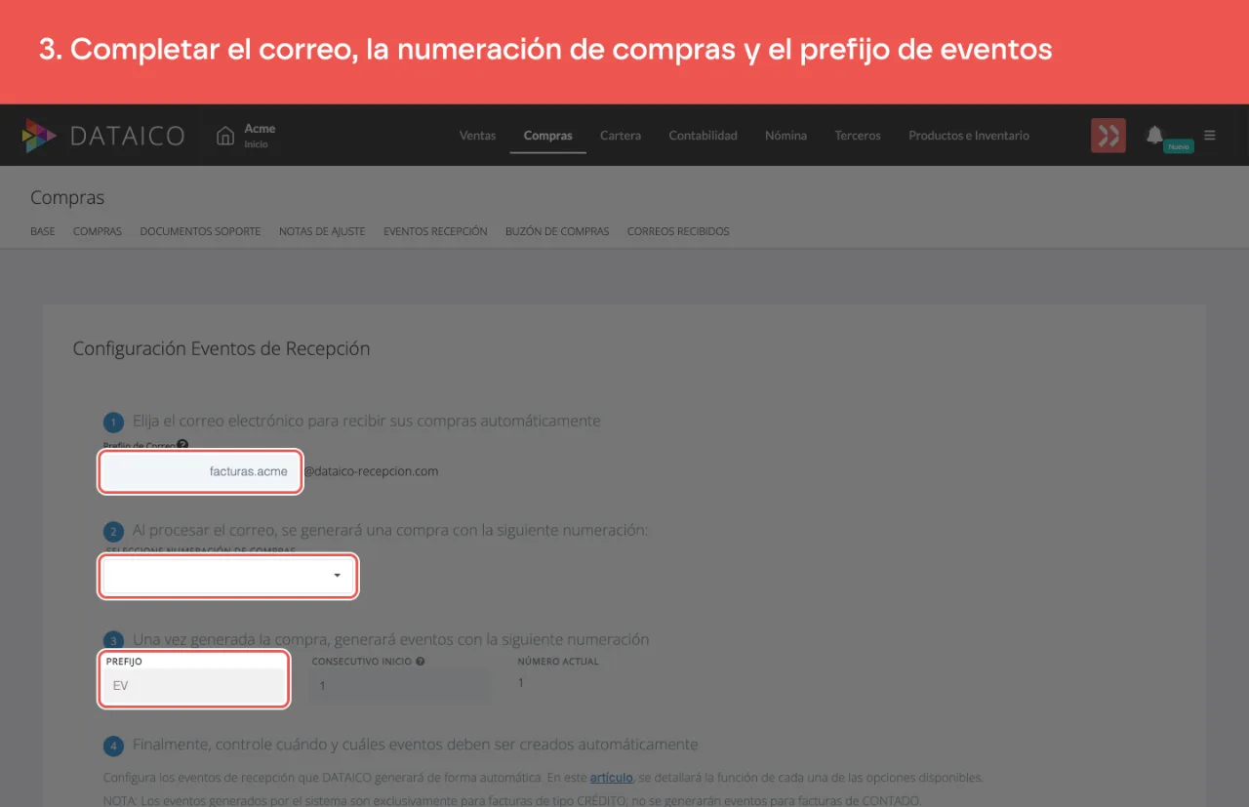Open CORREOS RECIBIDOS tab
Image resolution: width=1249 pixels, height=807 pixels.
pyautogui.click(x=678, y=232)
